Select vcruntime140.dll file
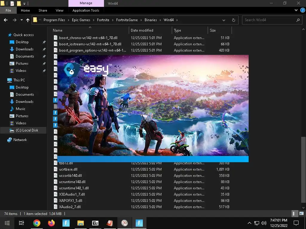The image size is (306, 229). 72,182
